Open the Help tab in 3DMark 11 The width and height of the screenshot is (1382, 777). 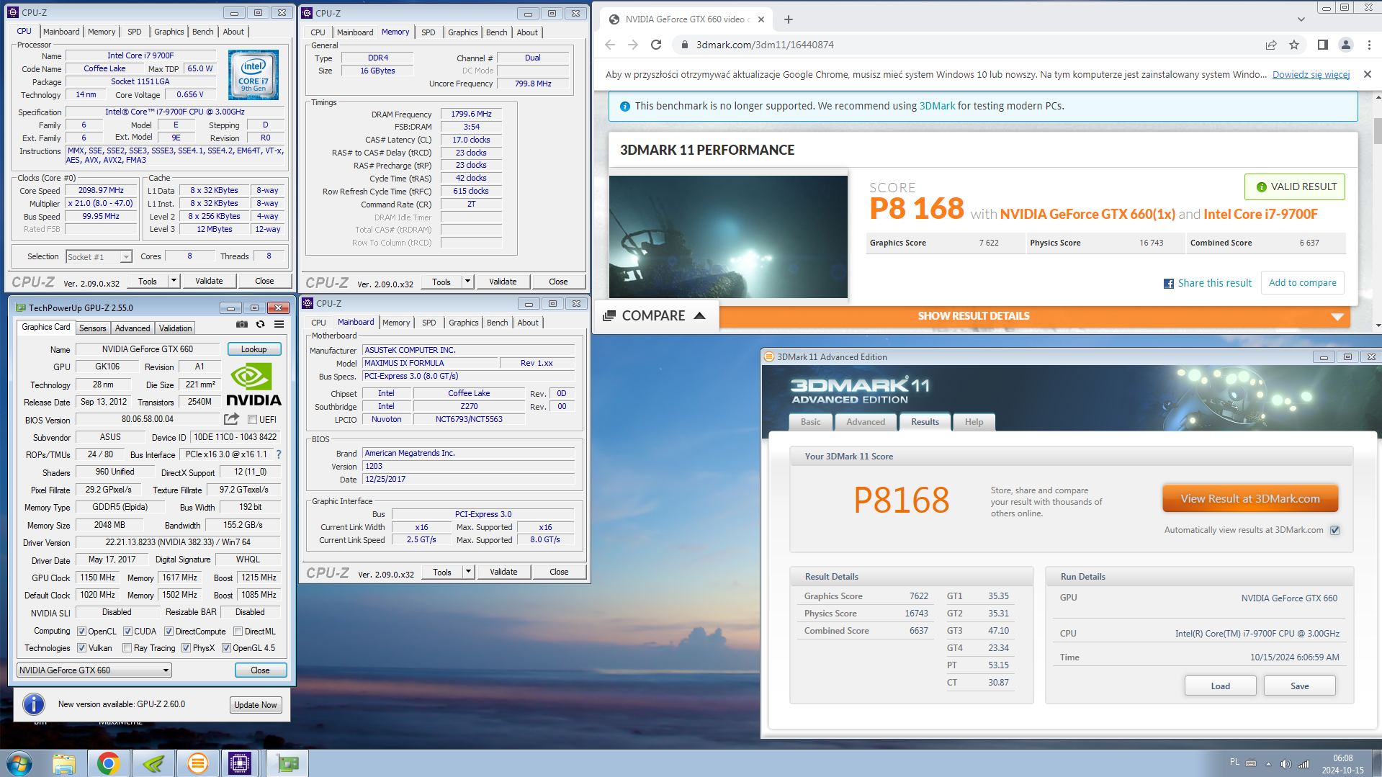click(x=974, y=422)
